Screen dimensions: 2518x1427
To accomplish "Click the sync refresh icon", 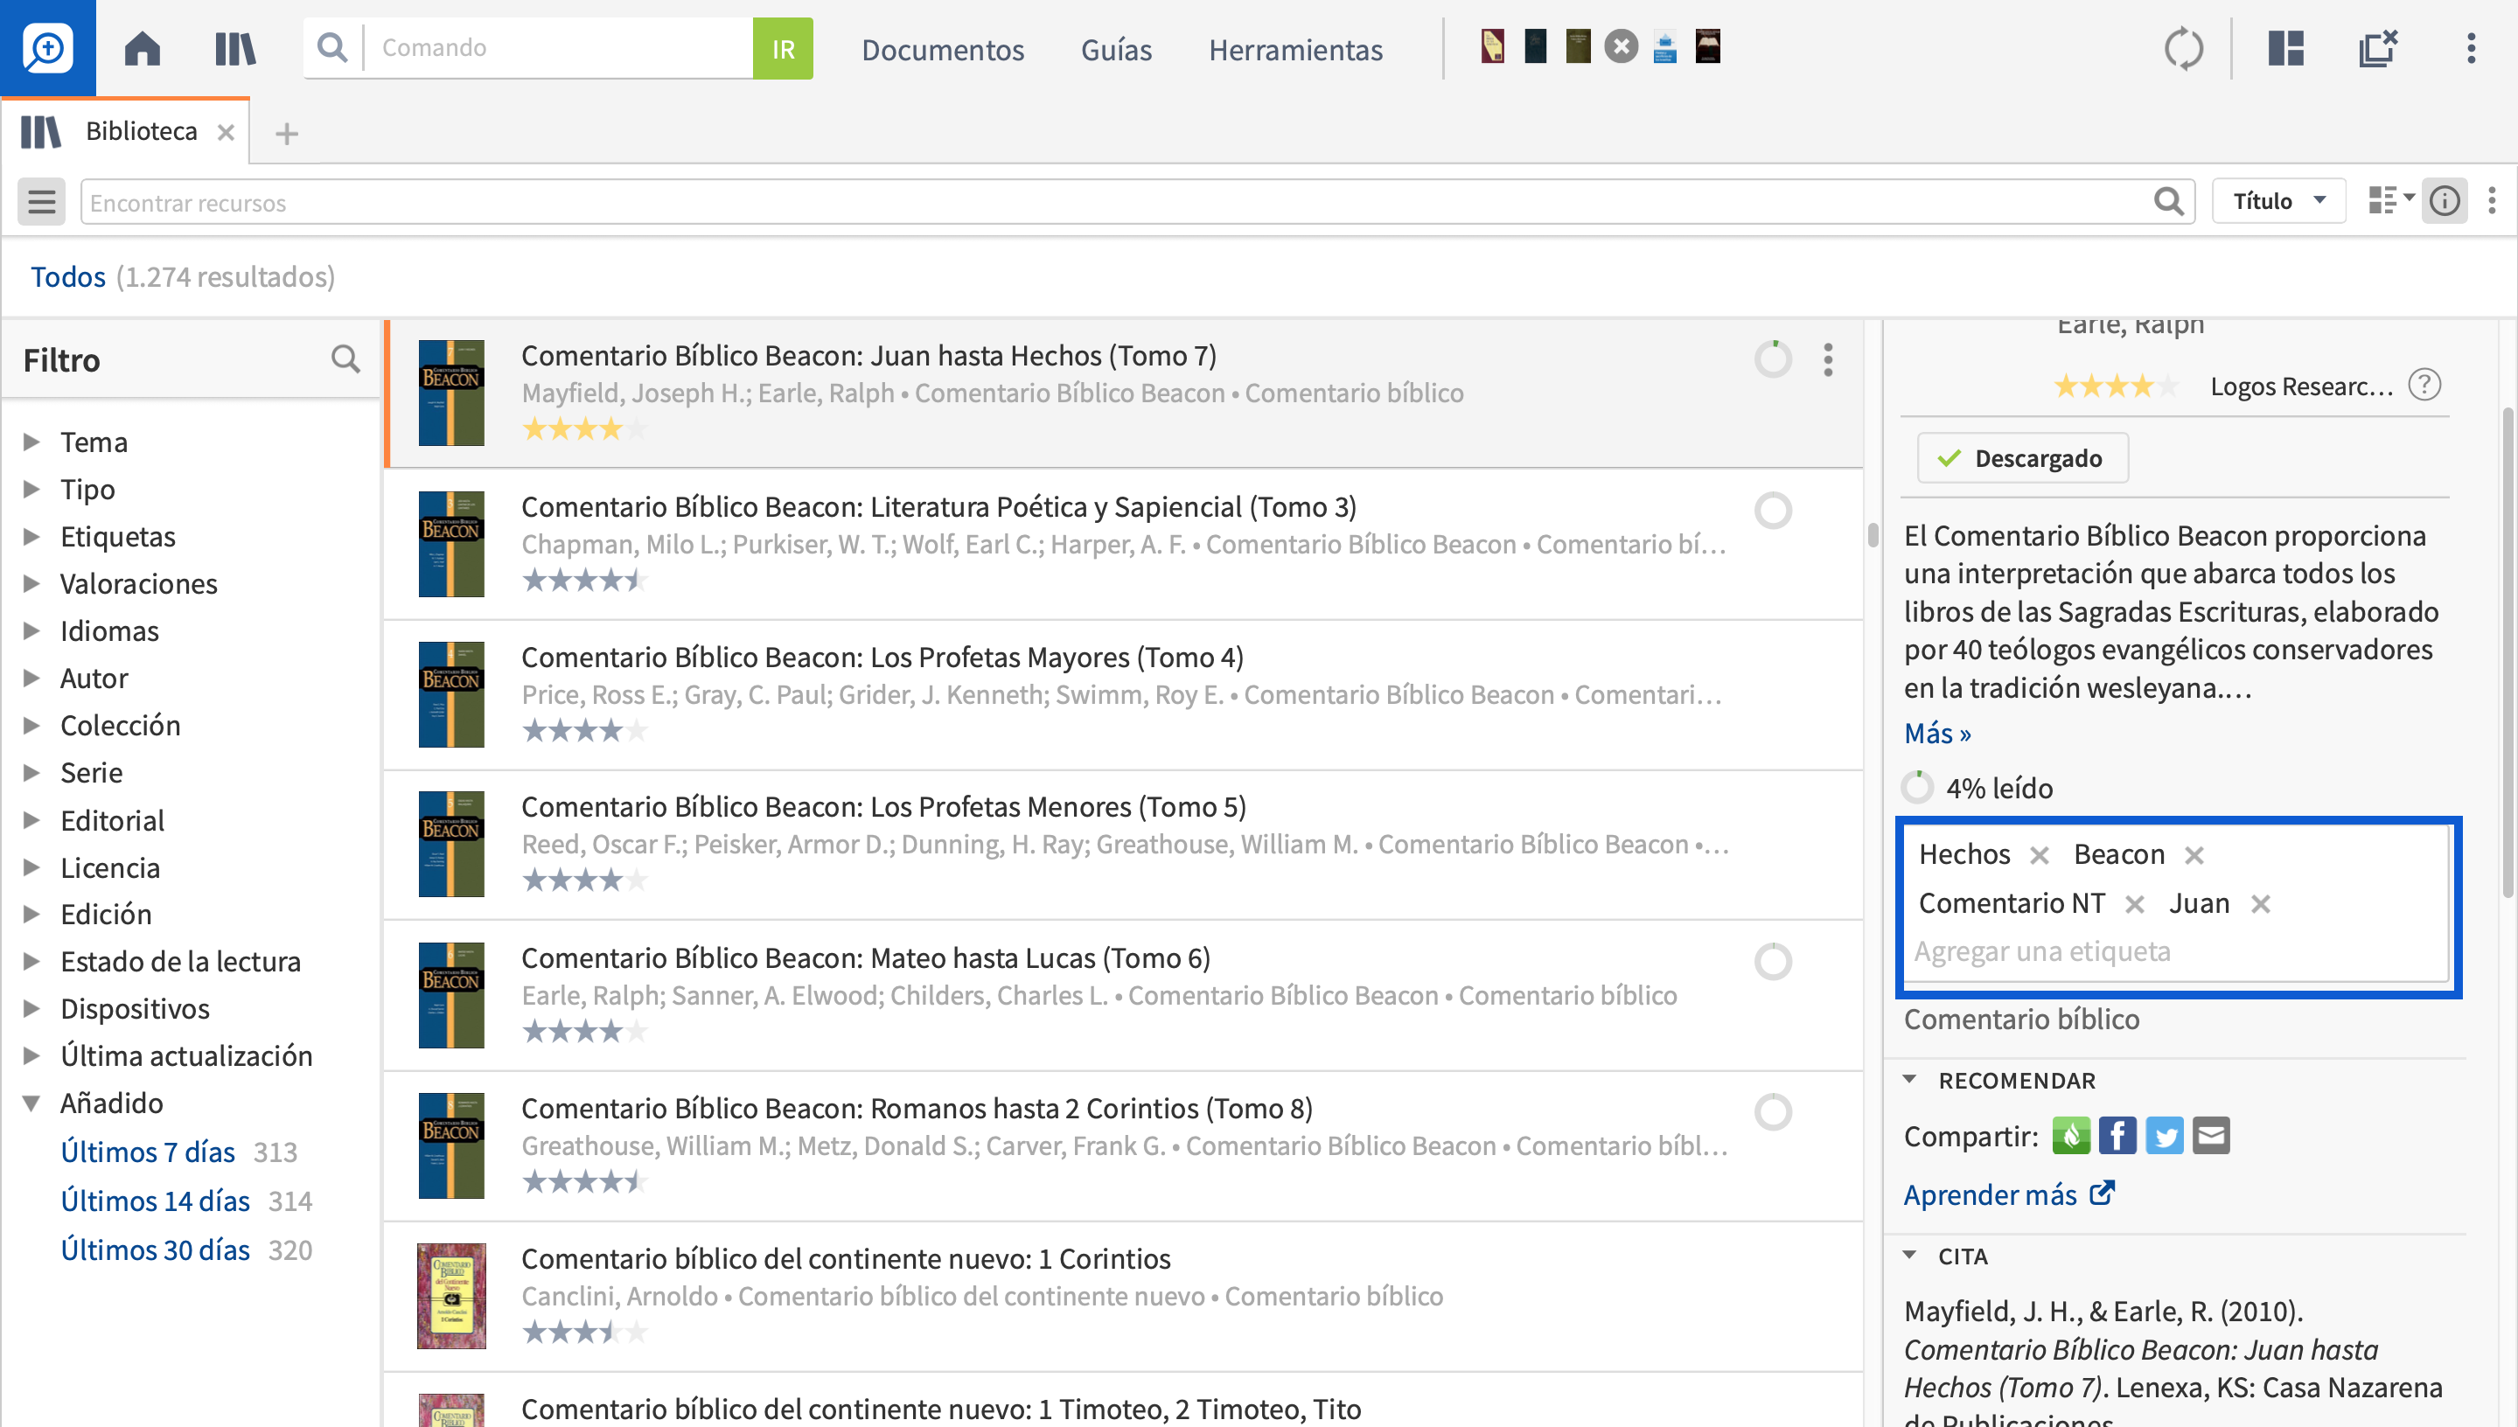I will click(x=2184, y=48).
